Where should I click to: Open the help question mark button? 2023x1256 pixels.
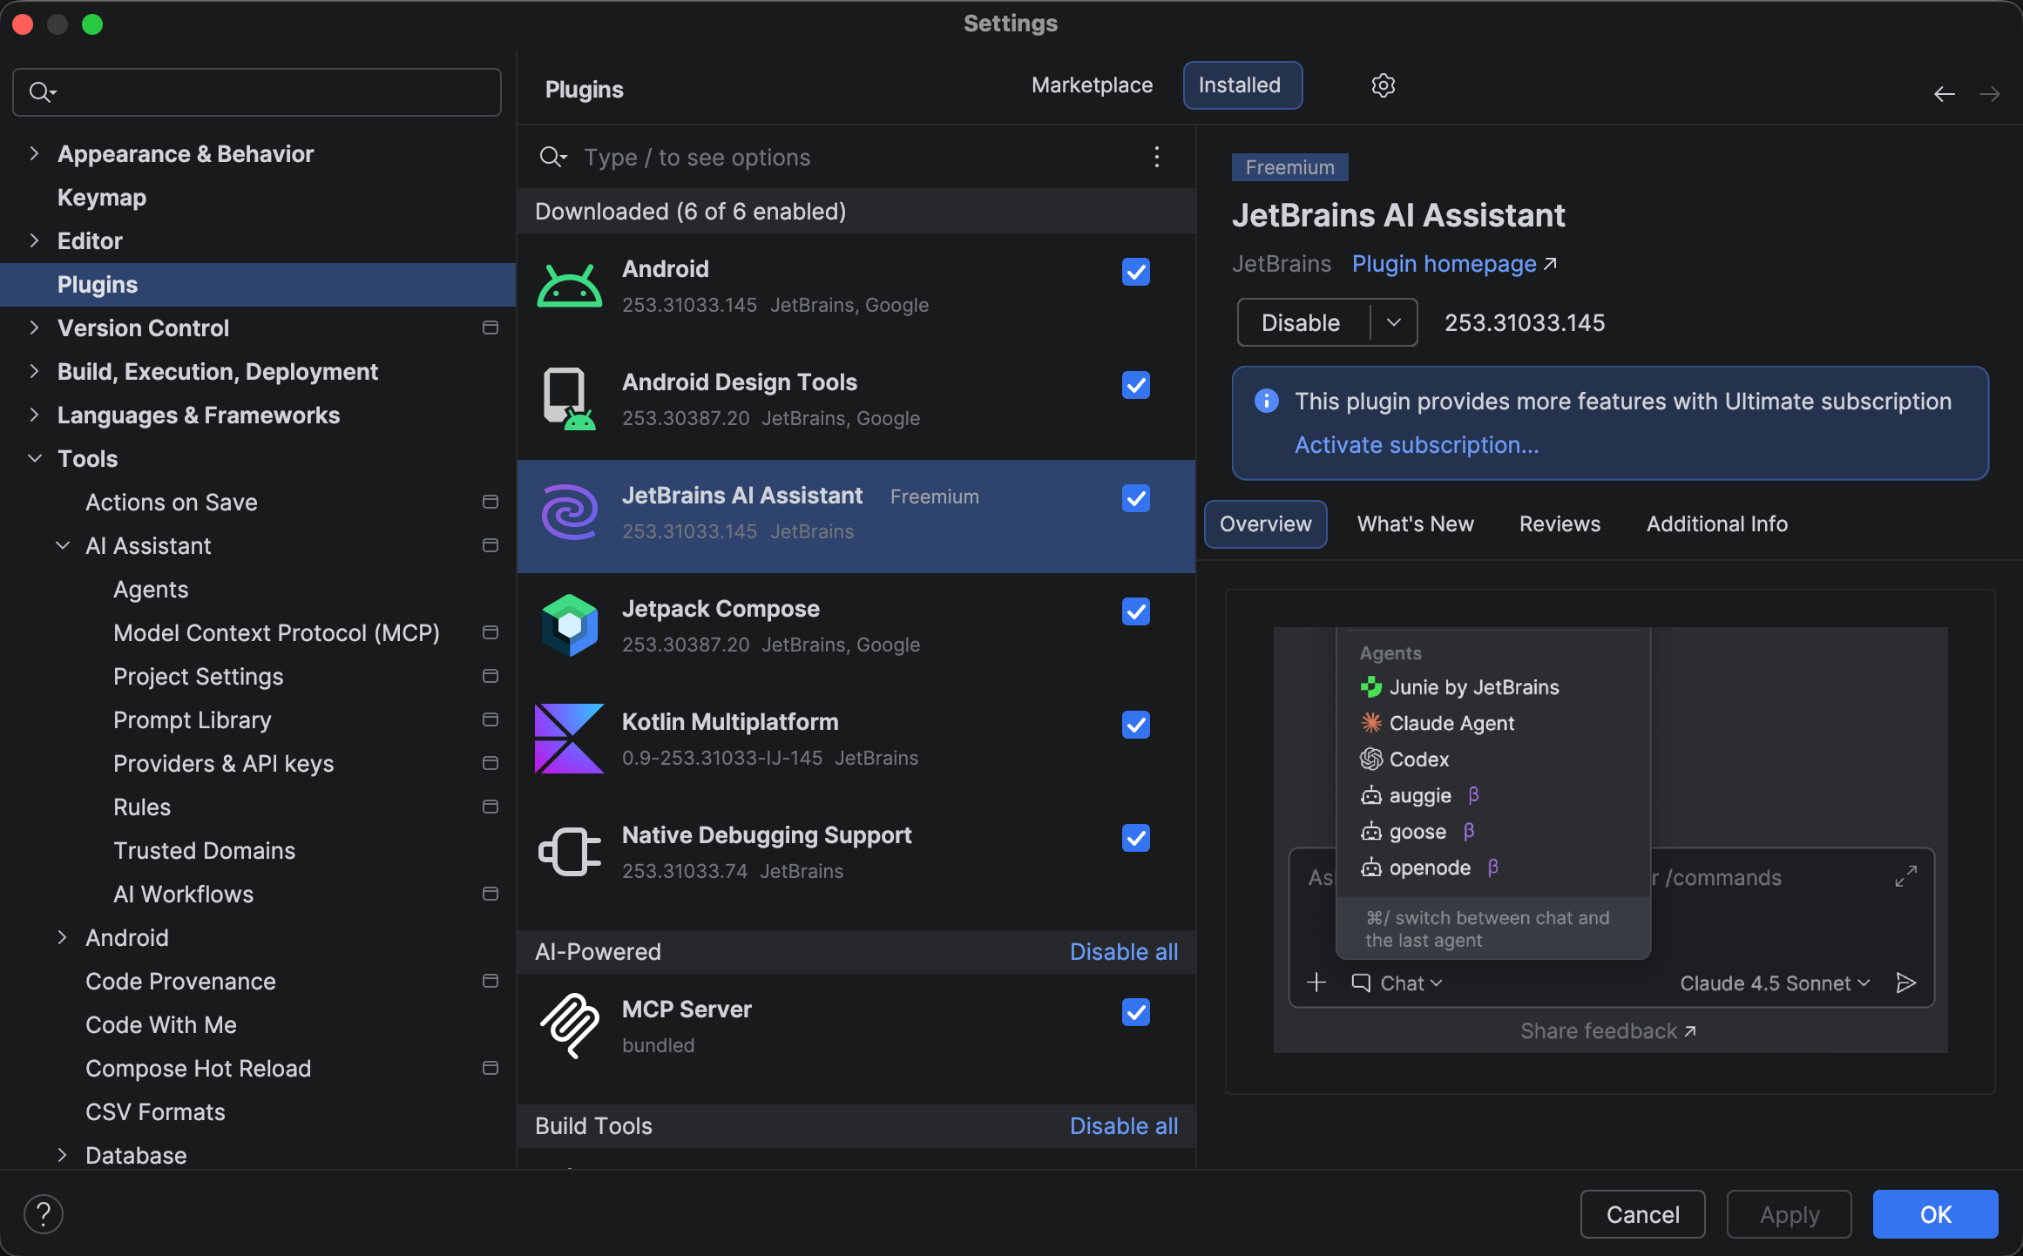pos(44,1214)
